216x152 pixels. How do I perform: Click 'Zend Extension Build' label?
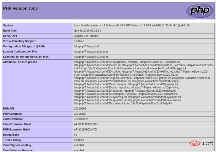click(x=17, y=124)
